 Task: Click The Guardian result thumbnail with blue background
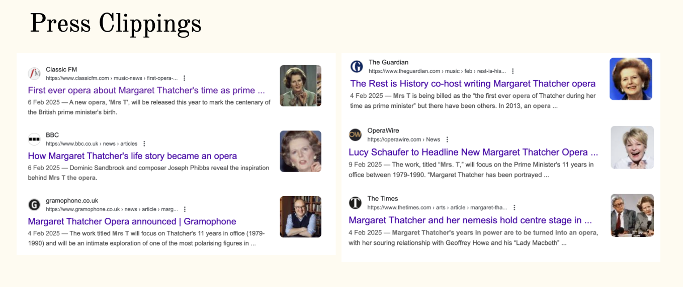[631, 79]
